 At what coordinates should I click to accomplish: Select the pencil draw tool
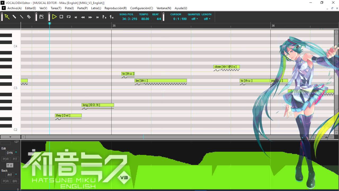tap(14, 17)
